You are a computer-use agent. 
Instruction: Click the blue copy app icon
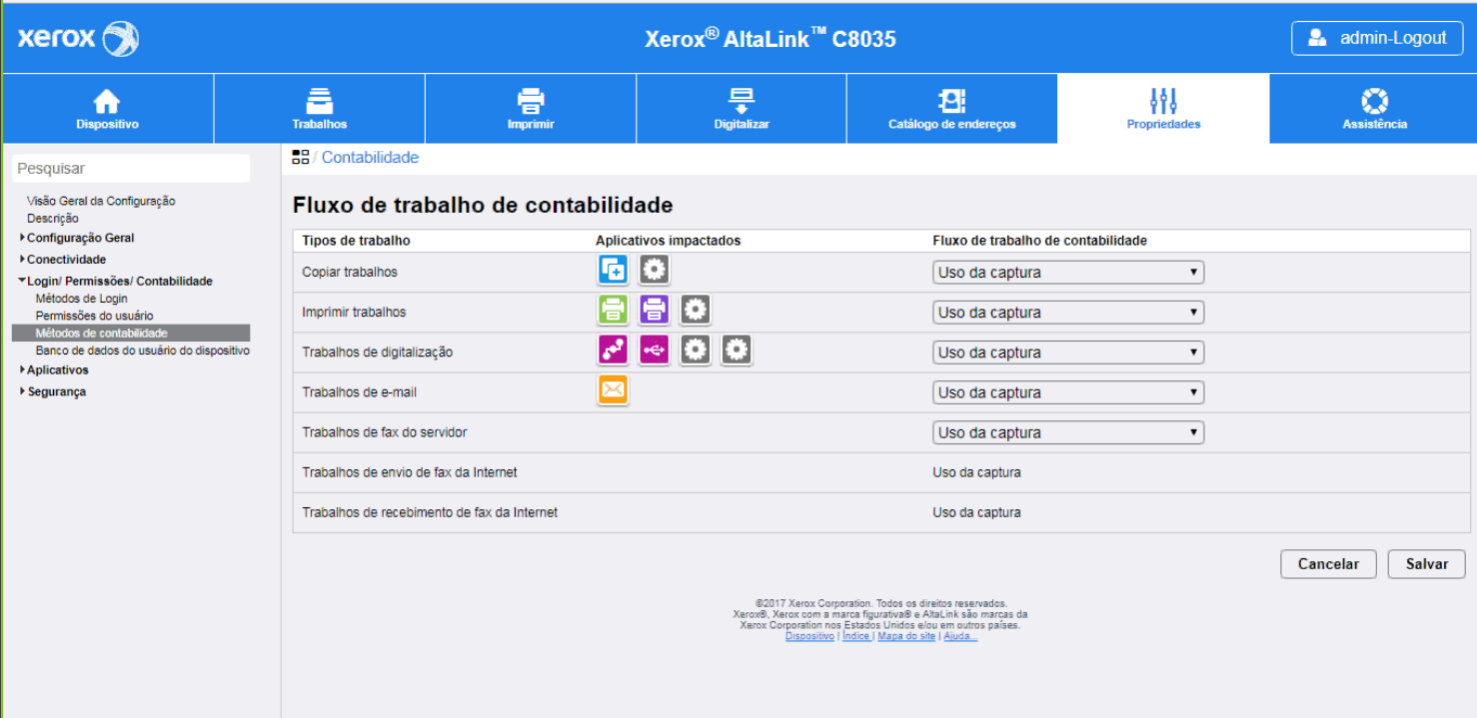pyautogui.click(x=613, y=270)
